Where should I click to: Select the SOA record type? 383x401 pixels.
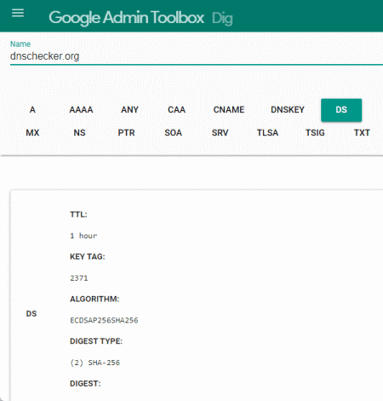[173, 133]
